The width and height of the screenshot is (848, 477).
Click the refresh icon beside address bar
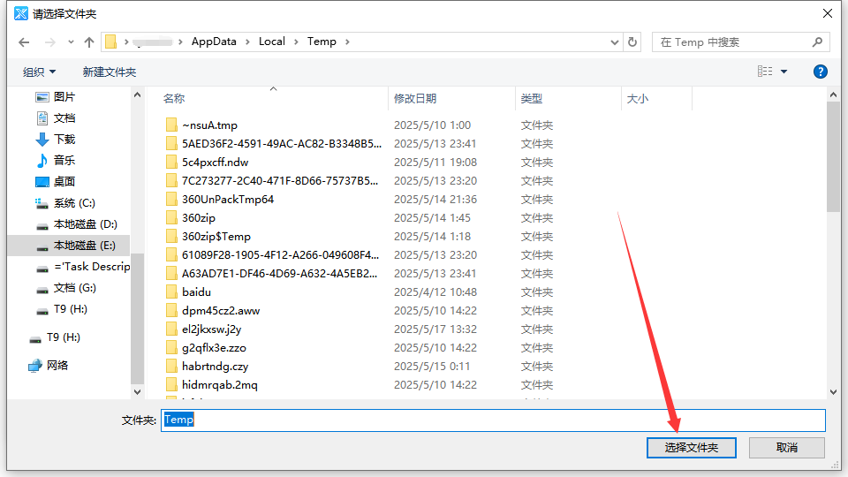tap(632, 42)
